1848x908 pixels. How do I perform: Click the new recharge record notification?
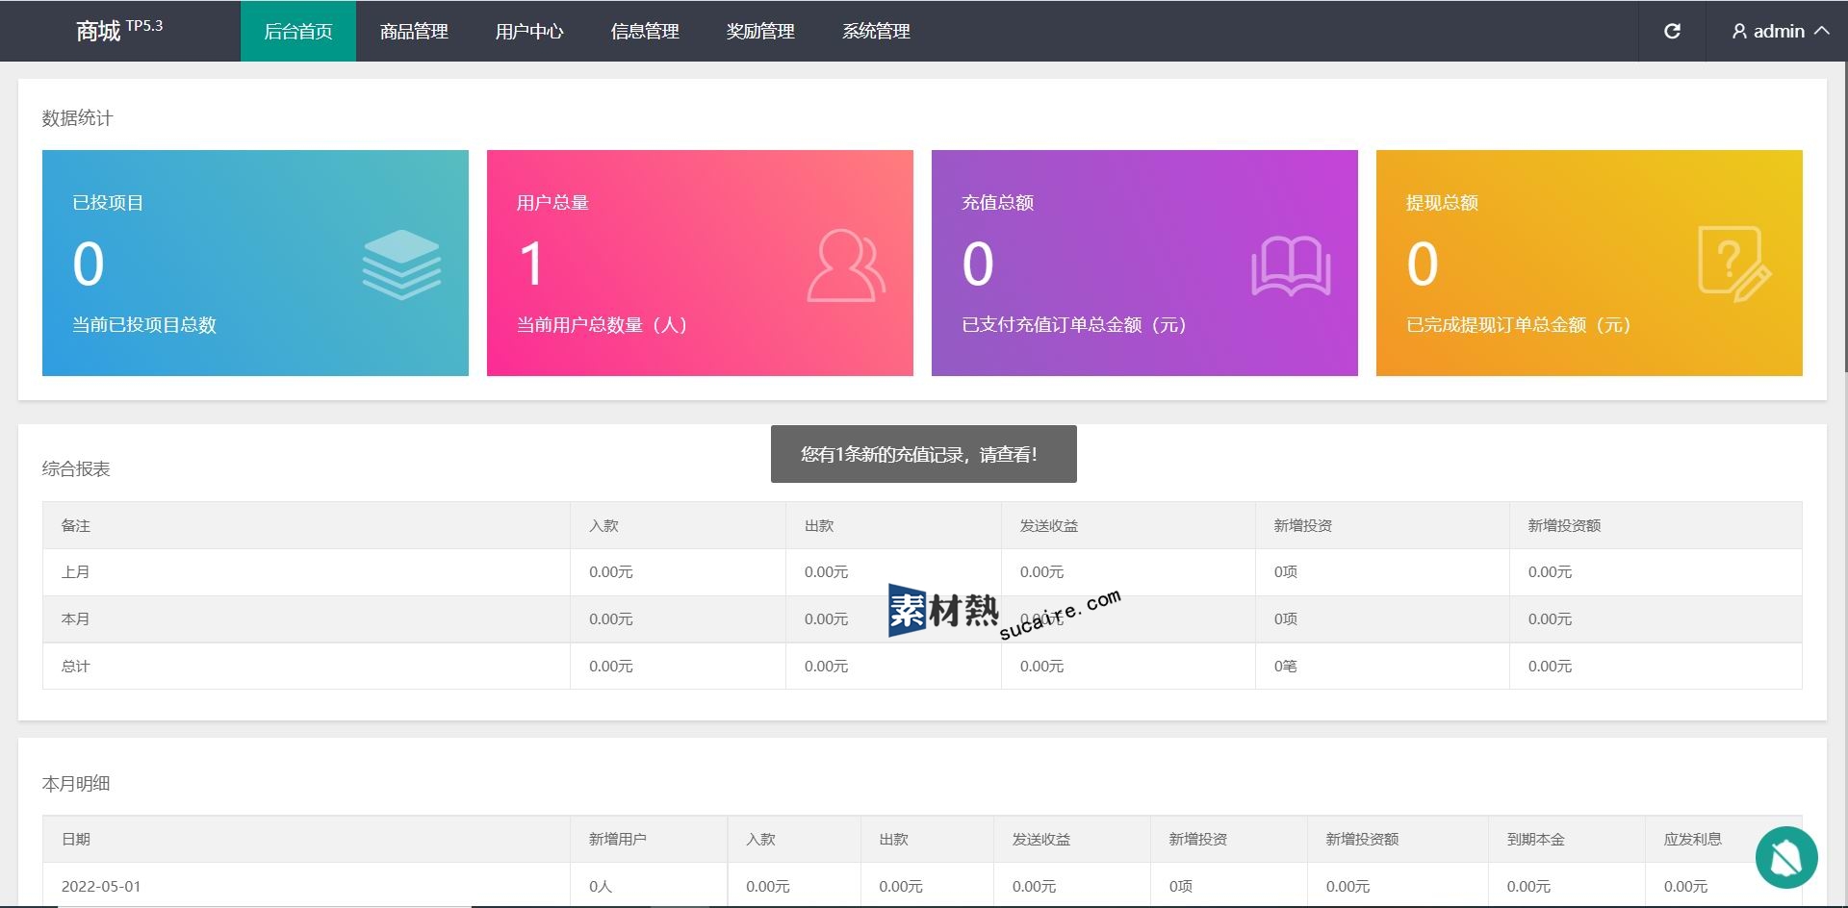[923, 454]
